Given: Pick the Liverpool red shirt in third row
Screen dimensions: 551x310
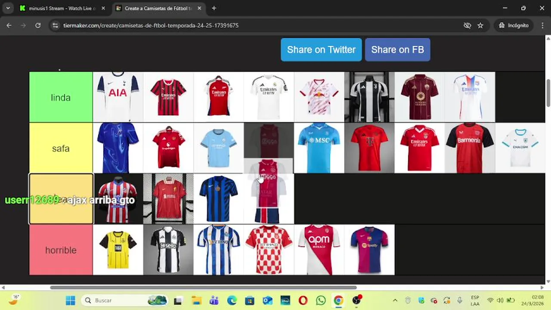Looking at the screenshot, I should coord(168,198).
